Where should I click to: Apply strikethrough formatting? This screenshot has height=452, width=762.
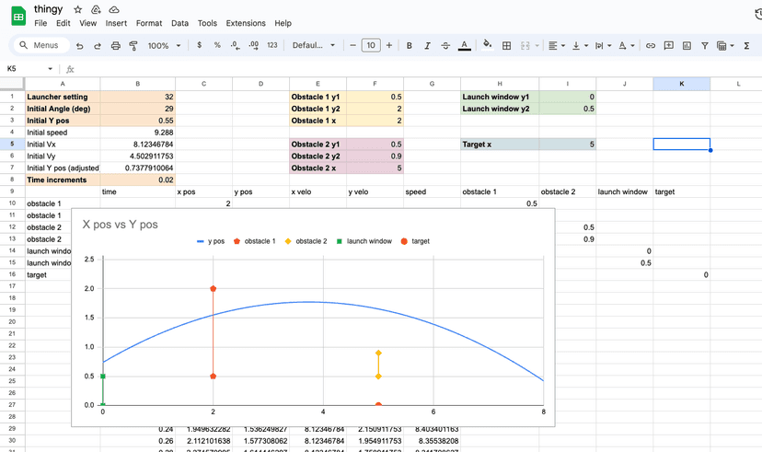(x=445, y=45)
